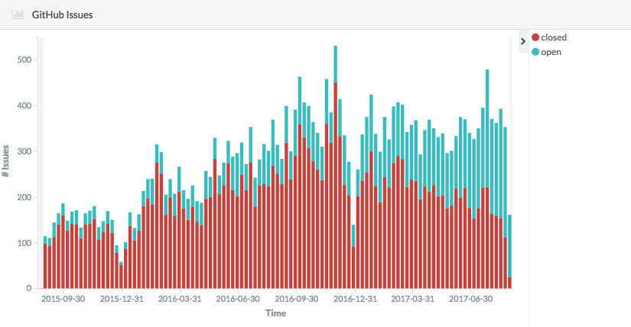Image resolution: width=631 pixels, height=327 pixels.
Task: Click the bar chart icon beside the title
Action: pos(17,15)
